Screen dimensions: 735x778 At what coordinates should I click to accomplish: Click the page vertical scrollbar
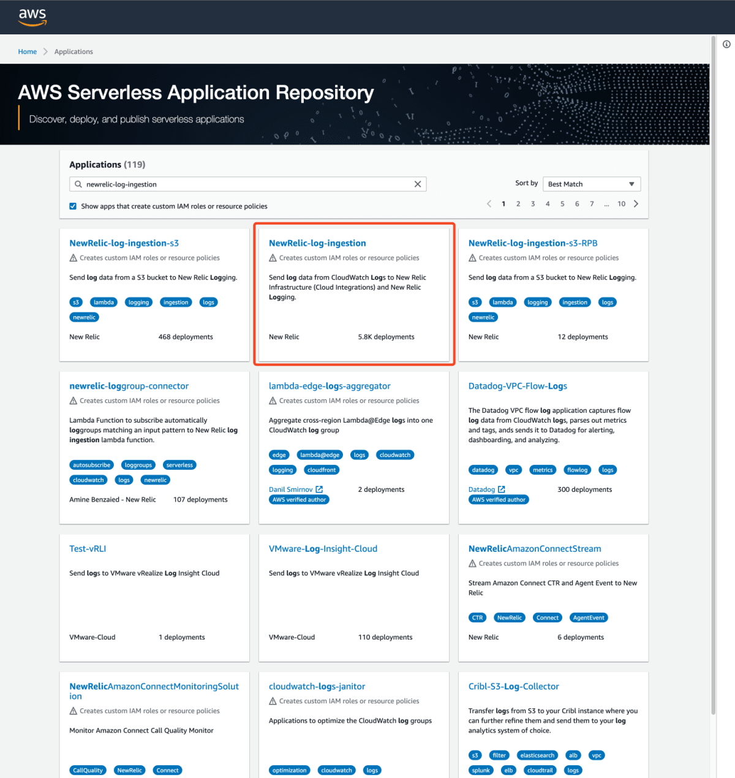[713, 374]
